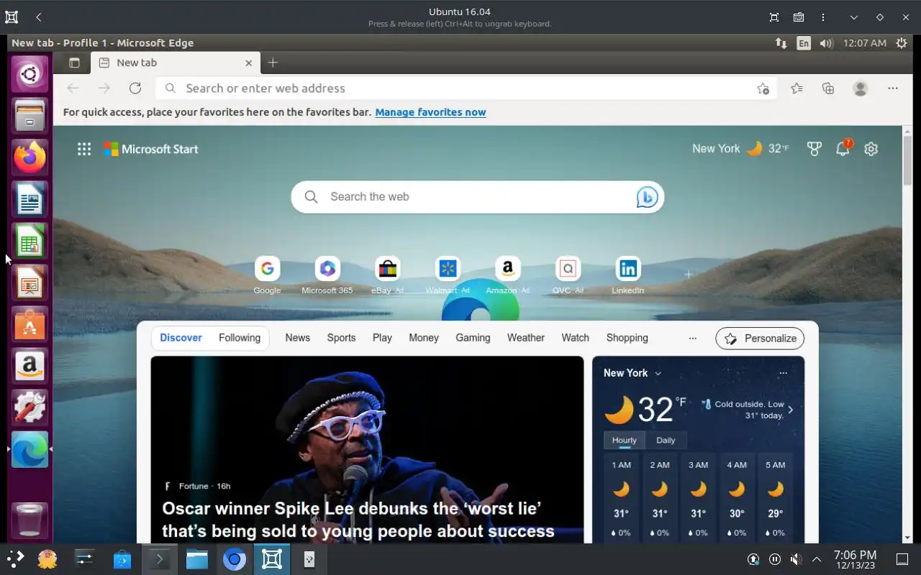Screen dimensions: 921x575
Task: Open the Microsoft Start app launcher grid
Action: click(84, 149)
